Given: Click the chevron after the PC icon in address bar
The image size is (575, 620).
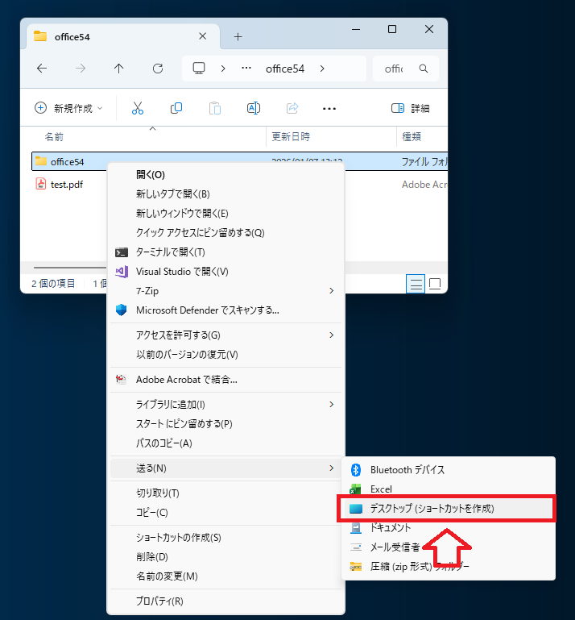Looking at the screenshot, I should click(223, 69).
